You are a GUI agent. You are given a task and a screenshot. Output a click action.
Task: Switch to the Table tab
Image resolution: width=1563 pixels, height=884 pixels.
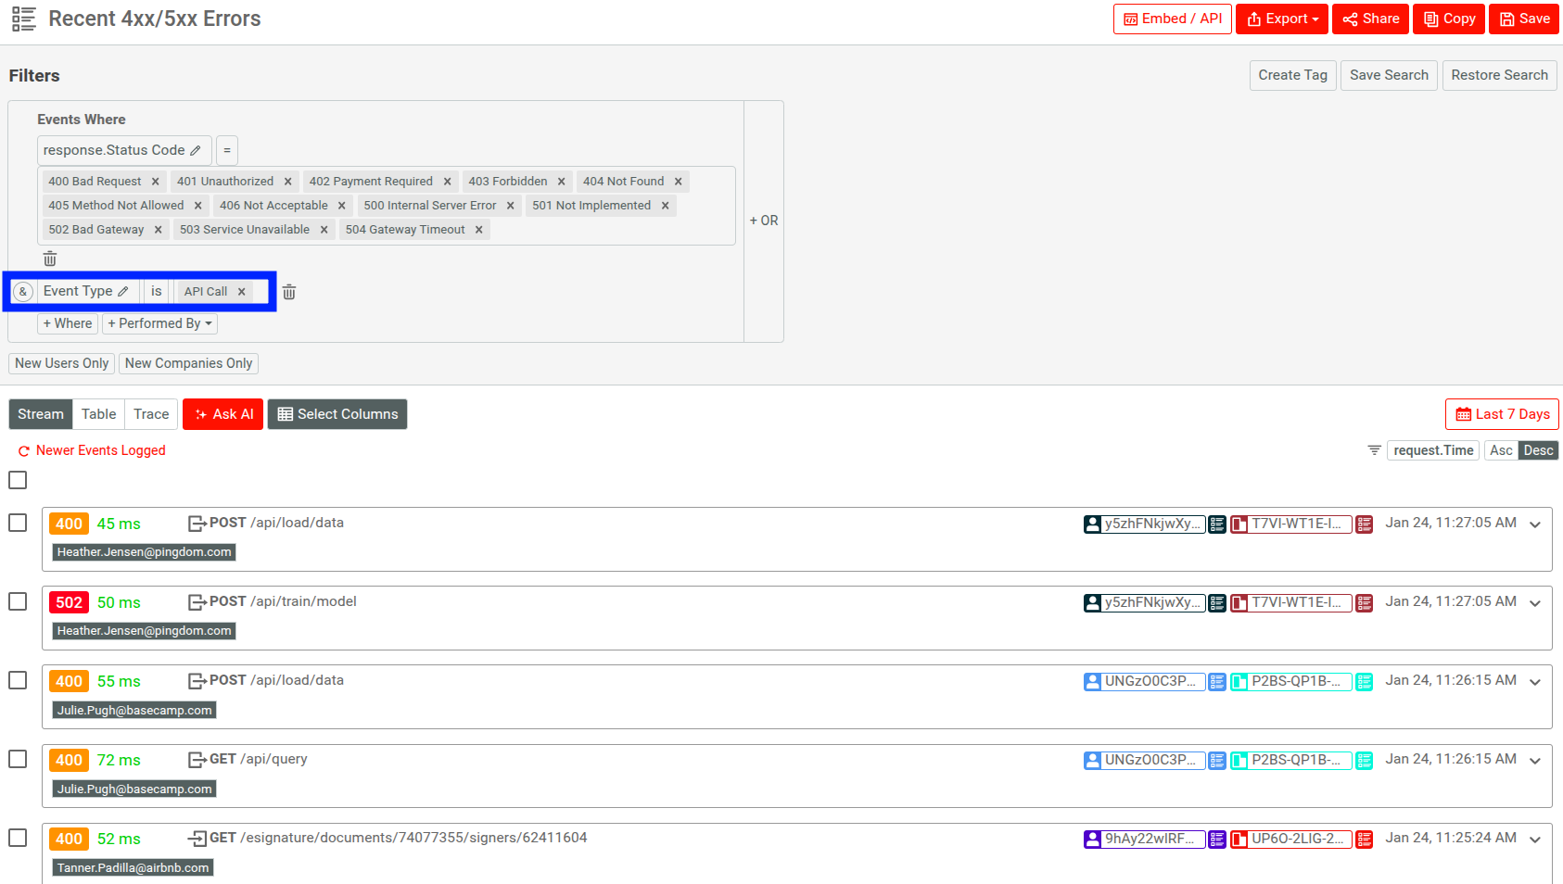tap(98, 414)
